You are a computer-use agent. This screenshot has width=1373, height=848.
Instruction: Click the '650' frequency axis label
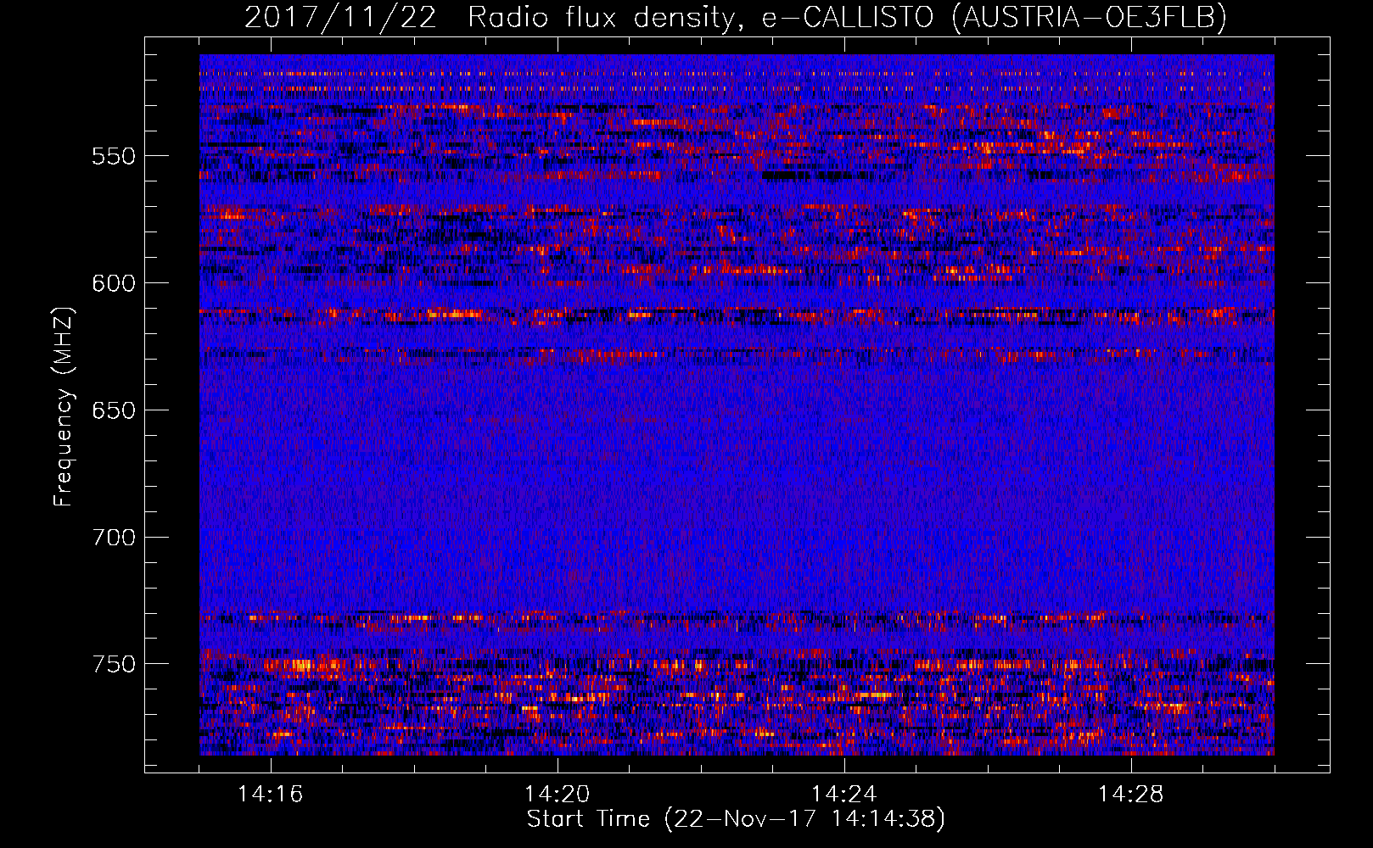(114, 410)
